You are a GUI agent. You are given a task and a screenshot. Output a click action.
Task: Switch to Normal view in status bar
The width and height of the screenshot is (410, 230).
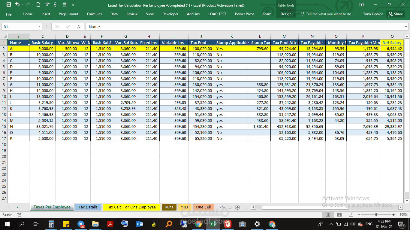[328, 215]
